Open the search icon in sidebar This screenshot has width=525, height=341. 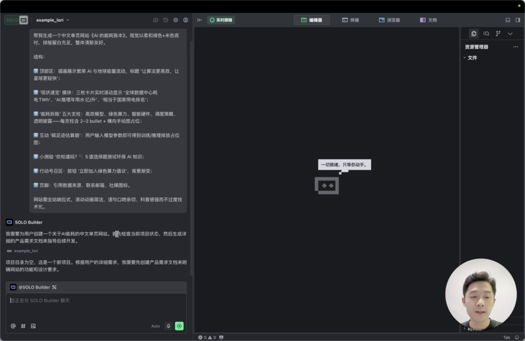[486, 34]
